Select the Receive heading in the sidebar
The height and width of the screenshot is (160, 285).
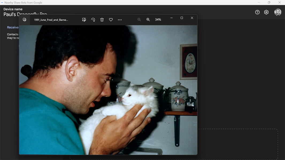[x=13, y=27]
